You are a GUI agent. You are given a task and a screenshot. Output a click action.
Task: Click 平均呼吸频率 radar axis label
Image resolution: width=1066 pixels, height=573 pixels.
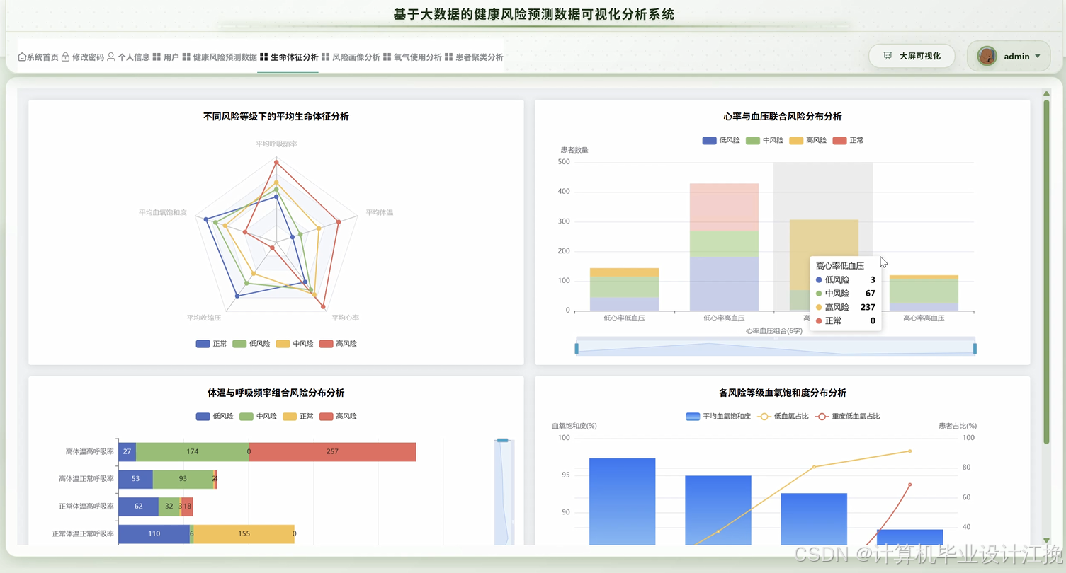[x=276, y=144]
